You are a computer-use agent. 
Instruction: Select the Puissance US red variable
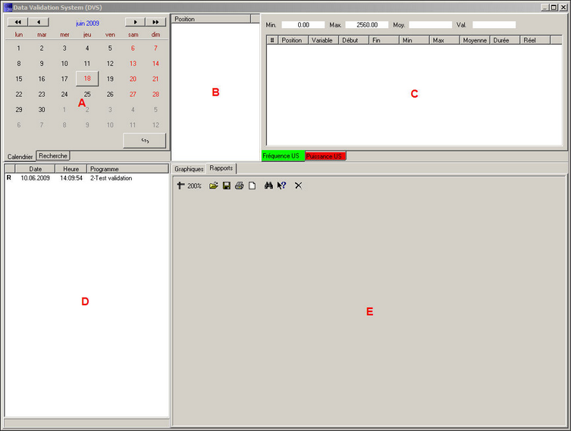click(325, 156)
